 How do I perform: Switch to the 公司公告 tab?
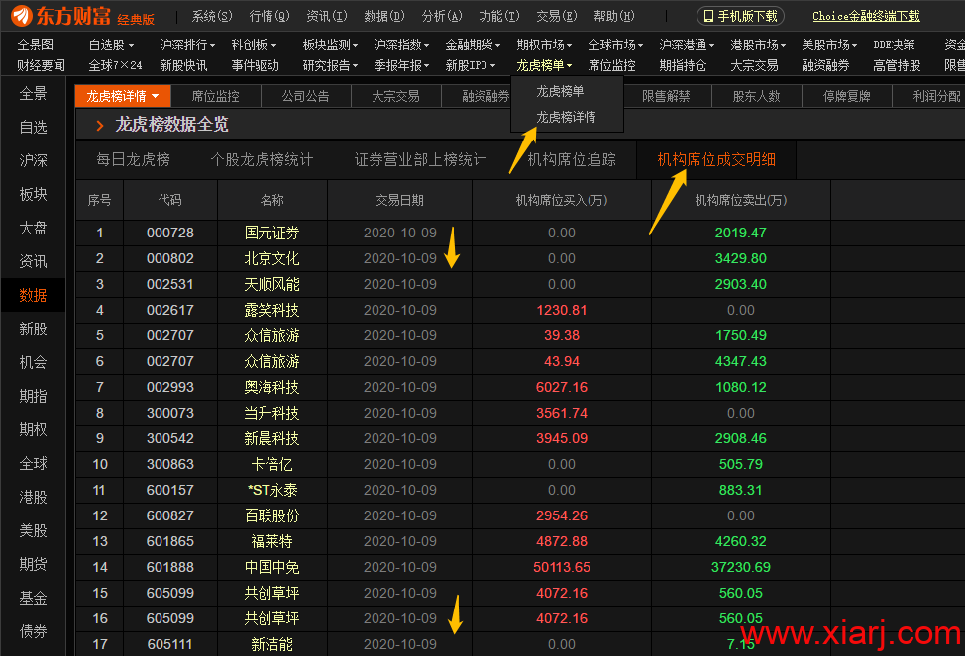(x=306, y=97)
